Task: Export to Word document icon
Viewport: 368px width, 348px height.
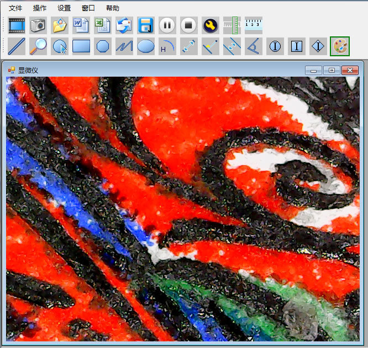Action: 81,25
